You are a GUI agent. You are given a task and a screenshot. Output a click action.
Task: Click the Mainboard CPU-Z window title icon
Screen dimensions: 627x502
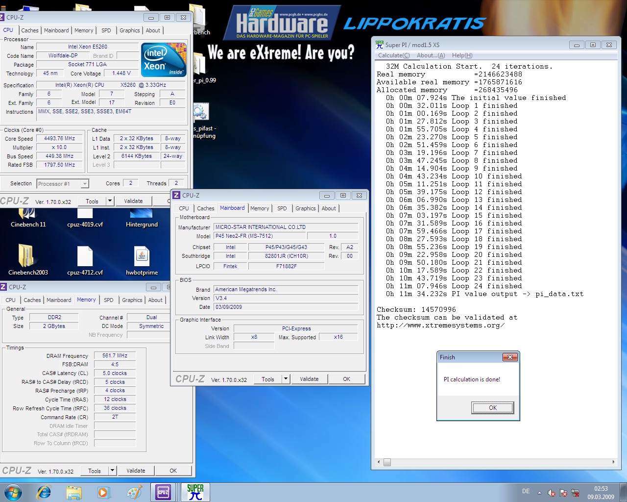176,195
